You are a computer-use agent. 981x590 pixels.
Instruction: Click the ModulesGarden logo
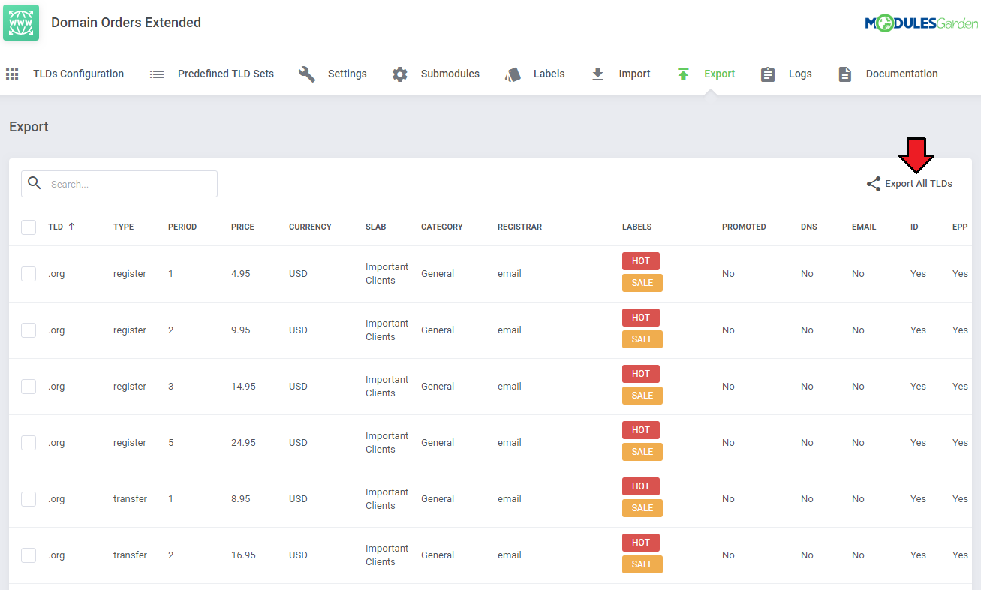[x=922, y=24]
